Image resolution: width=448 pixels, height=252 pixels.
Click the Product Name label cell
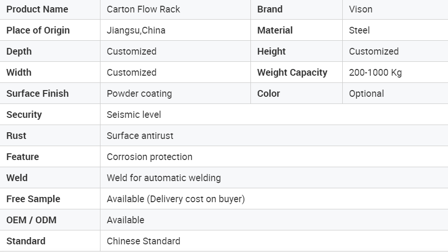[x=50, y=10]
